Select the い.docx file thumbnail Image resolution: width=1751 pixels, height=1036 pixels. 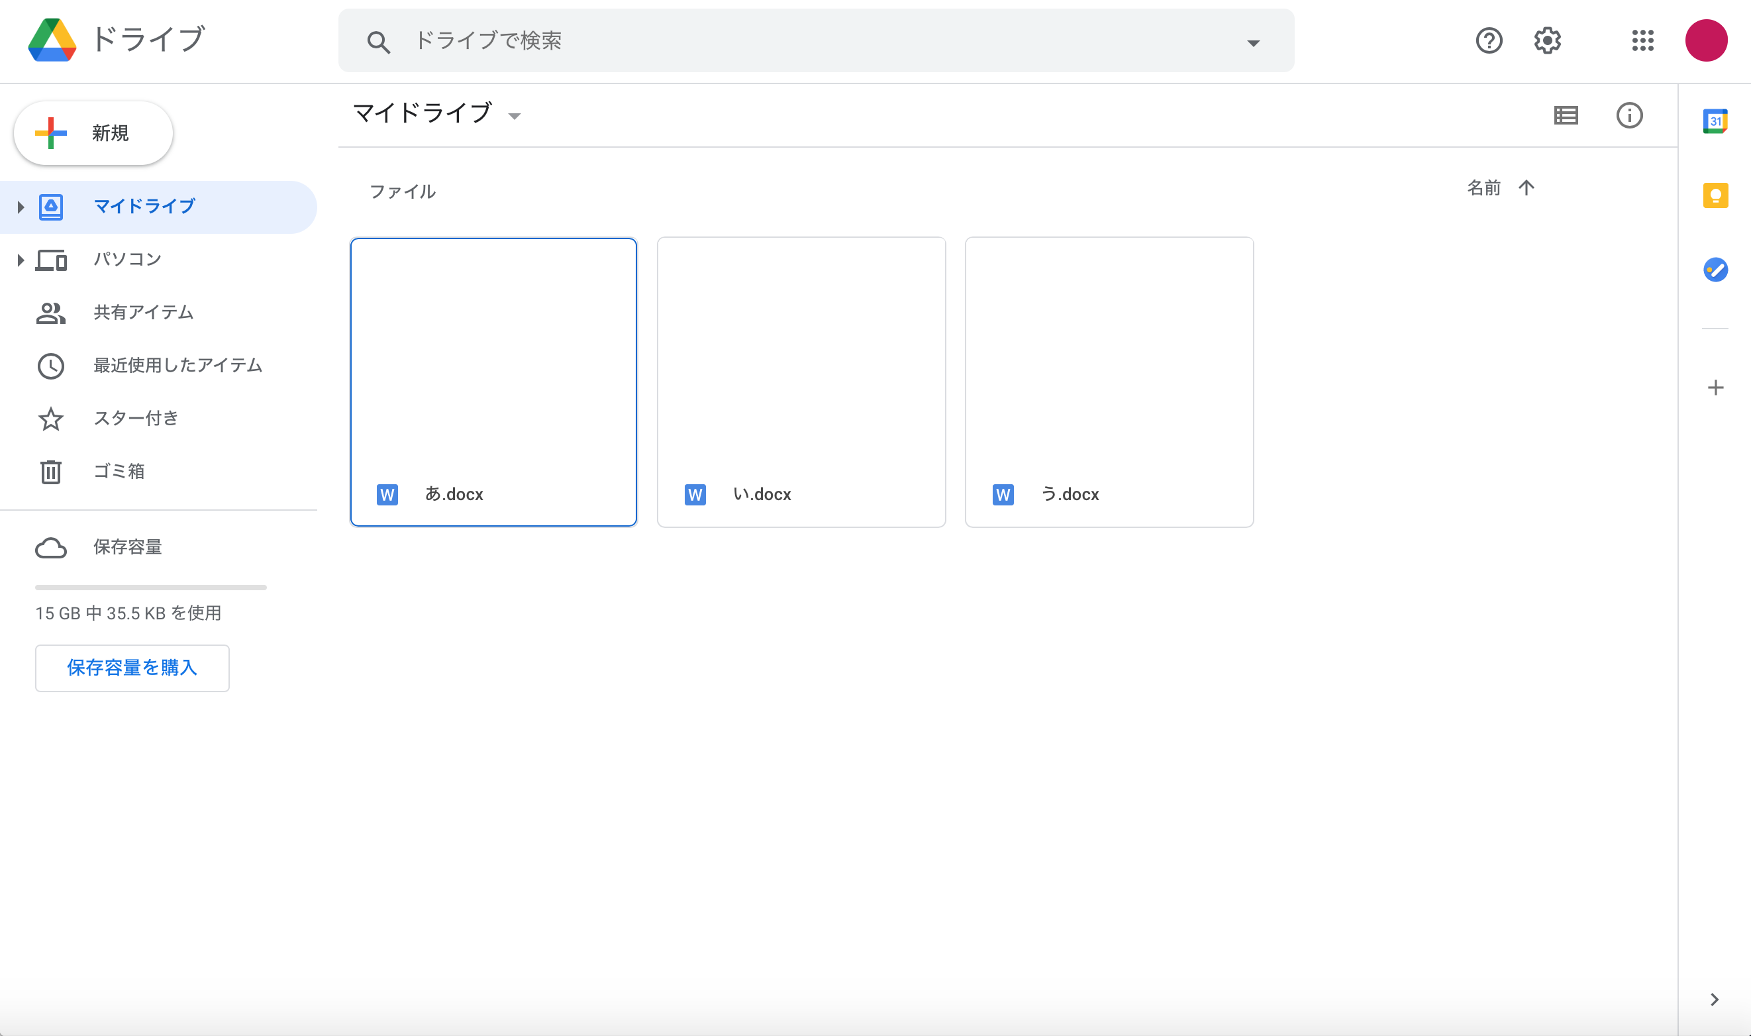coord(801,382)
